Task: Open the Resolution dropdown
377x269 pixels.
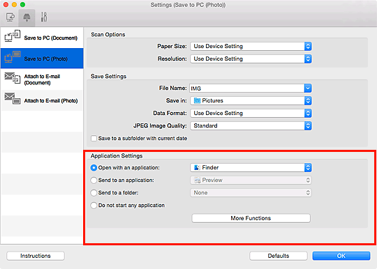Action: [251, 59]
